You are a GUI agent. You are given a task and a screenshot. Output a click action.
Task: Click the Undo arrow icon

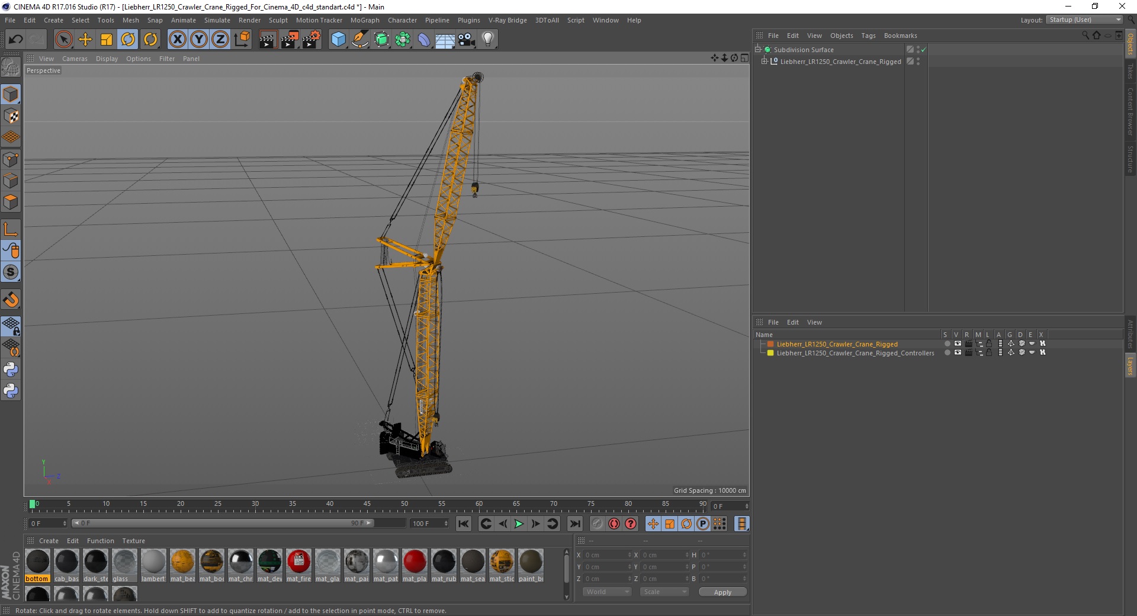16,40
